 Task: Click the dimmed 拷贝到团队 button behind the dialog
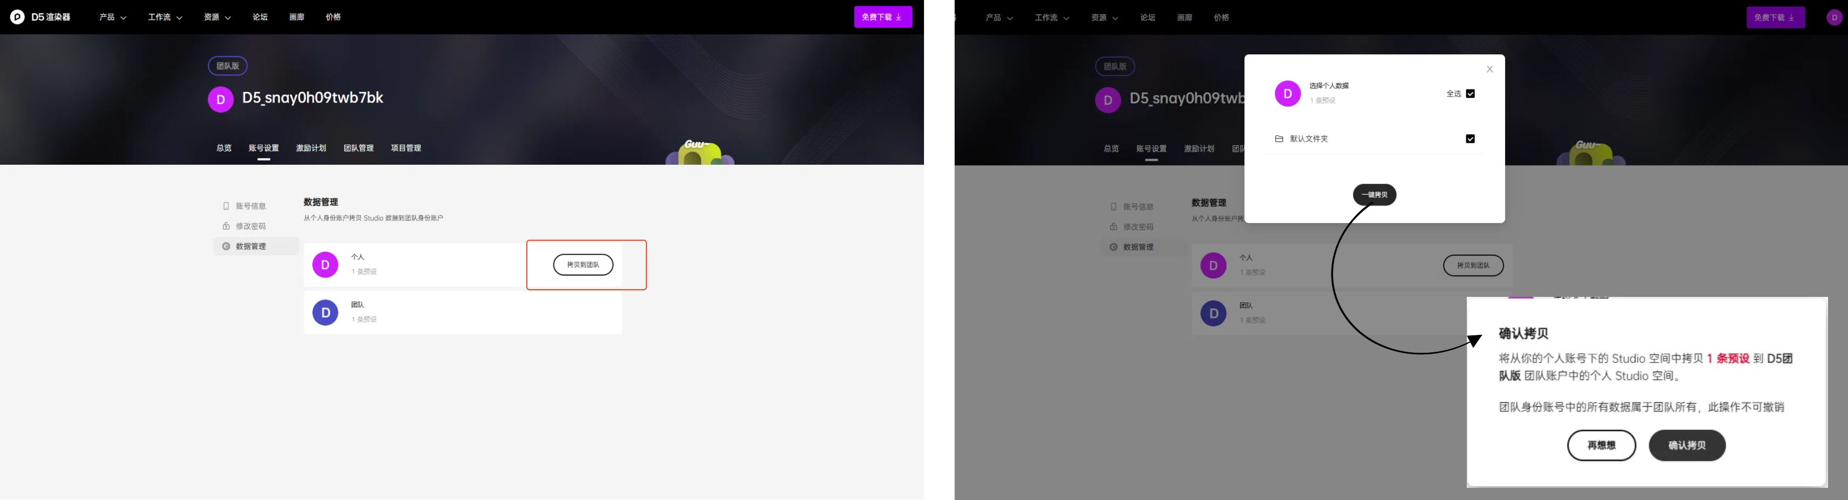(x=1474, y=266)
